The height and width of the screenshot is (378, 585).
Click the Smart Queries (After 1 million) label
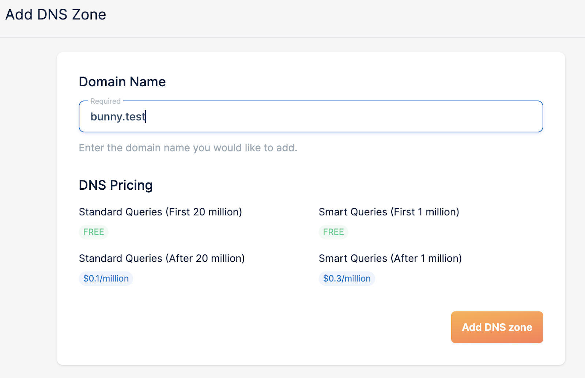click(x=390, y=258)
